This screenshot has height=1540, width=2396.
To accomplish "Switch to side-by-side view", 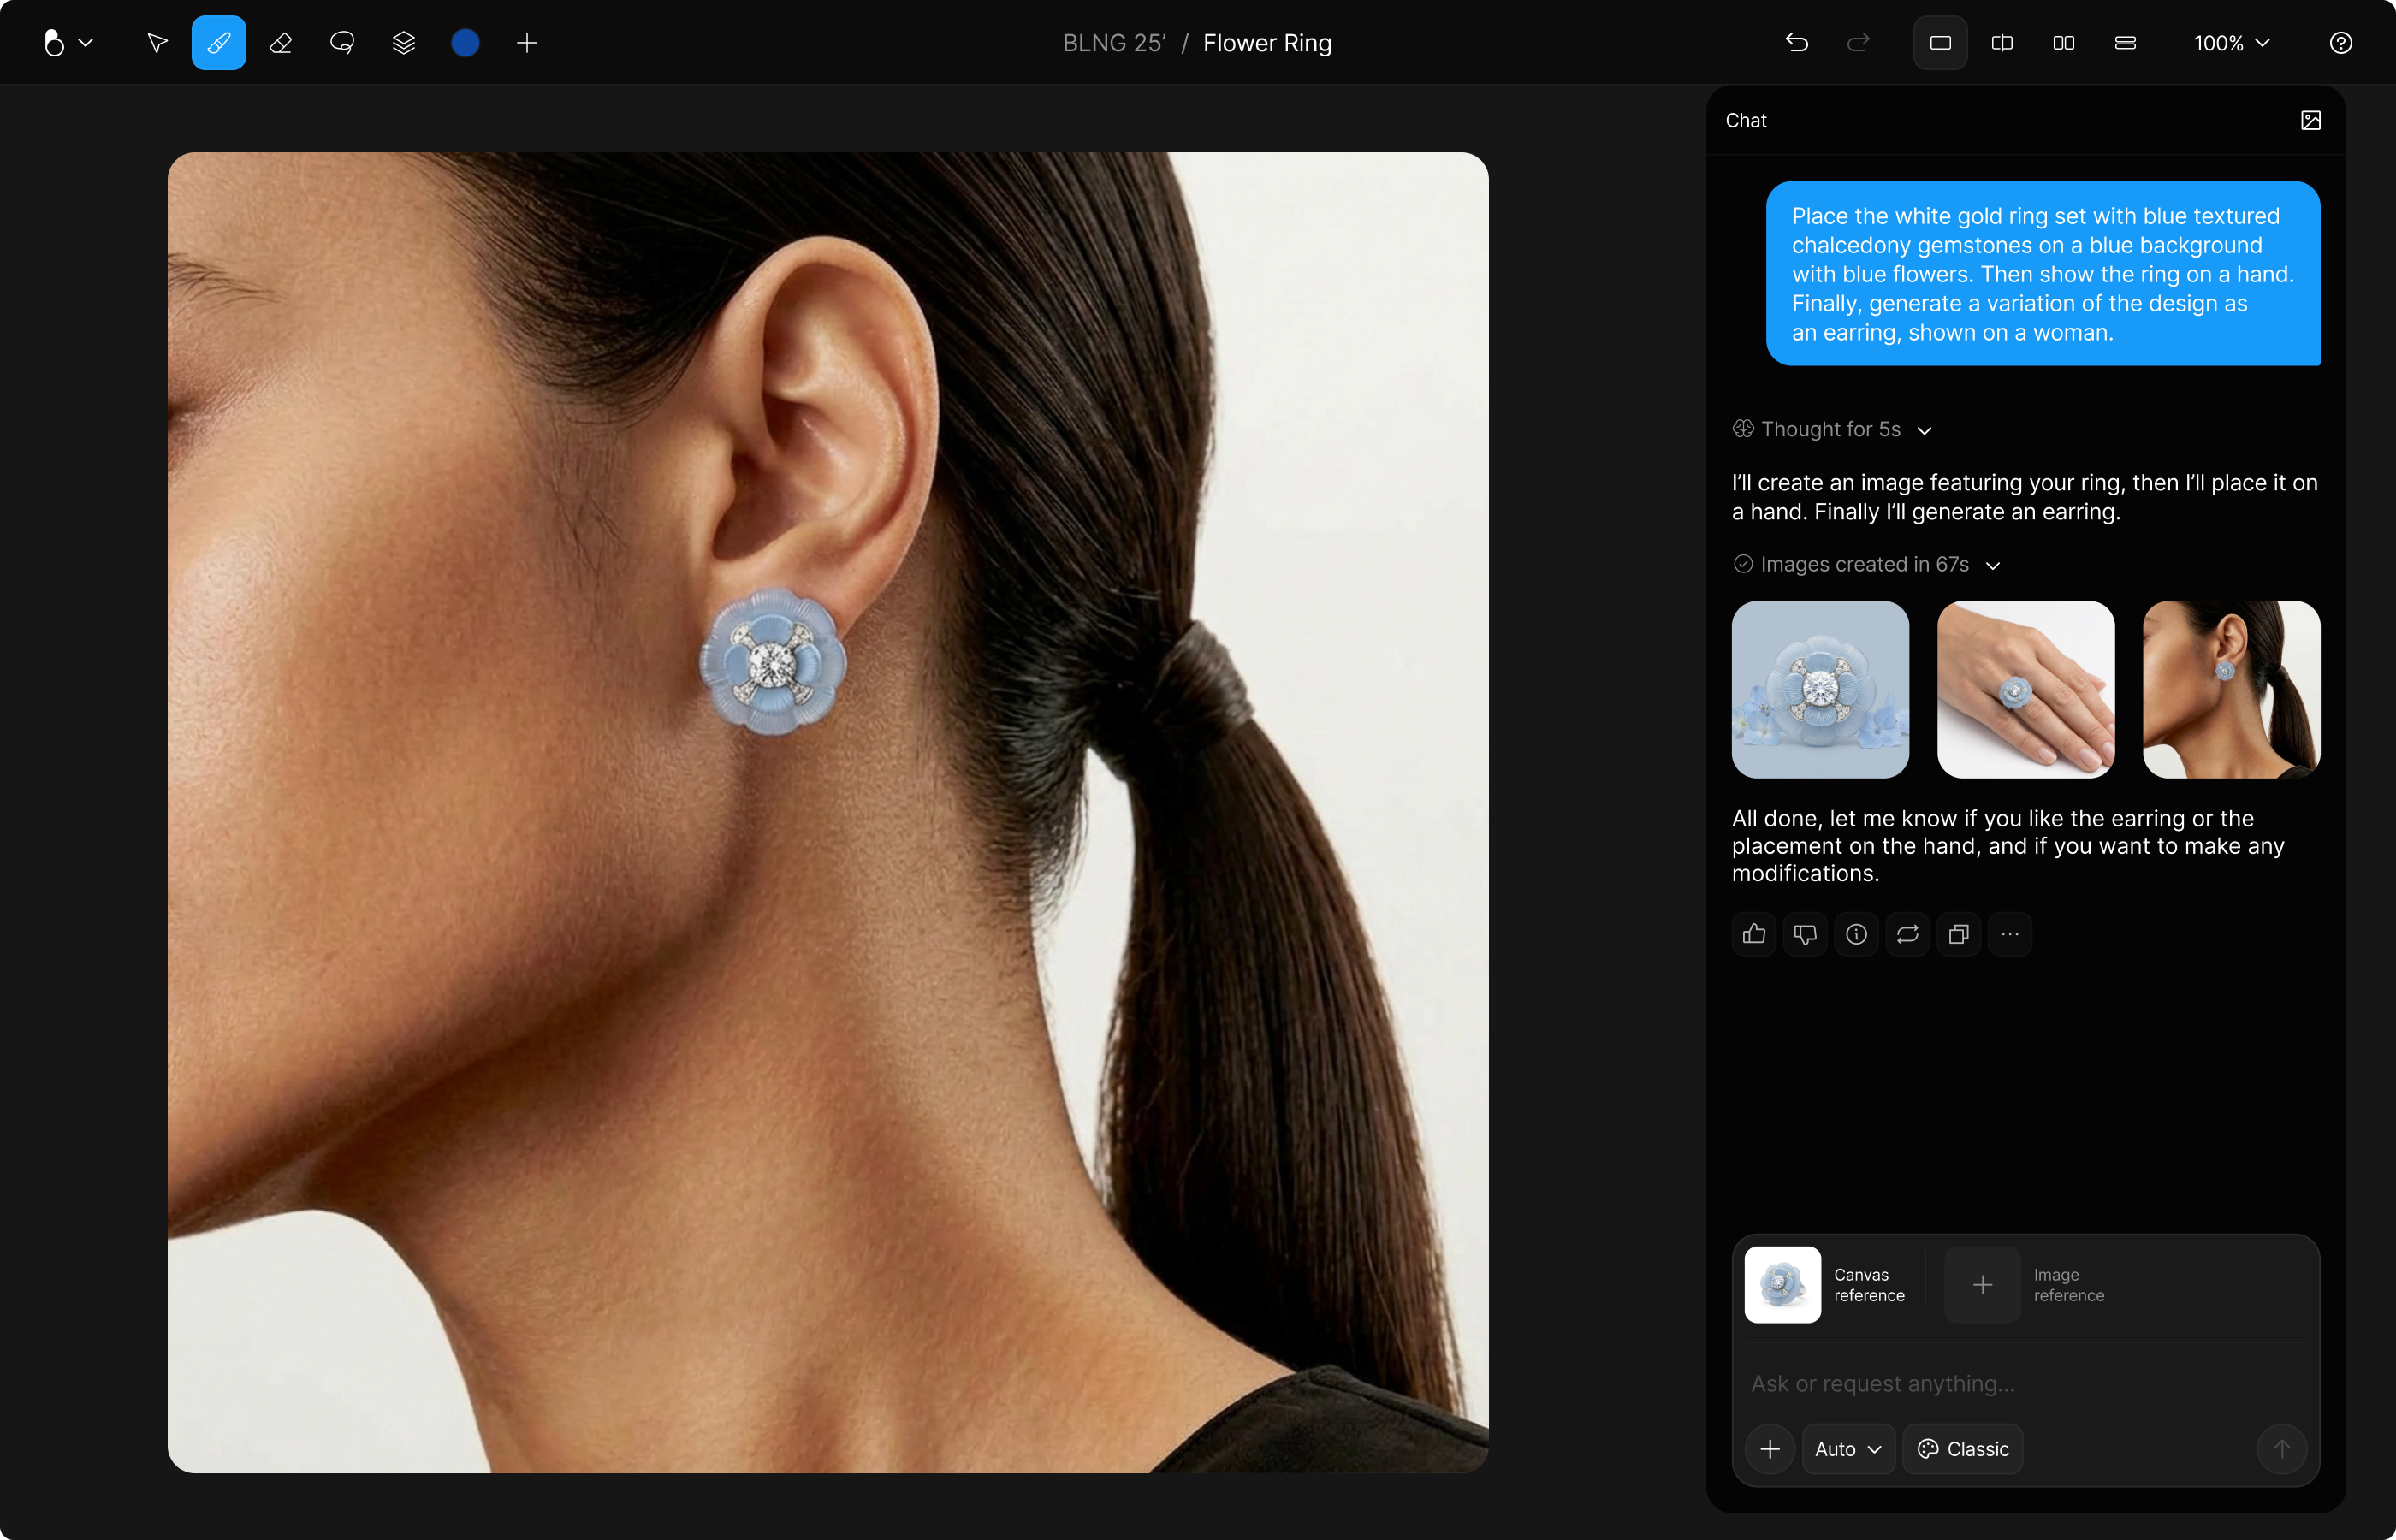I will tap(2064, 43).
